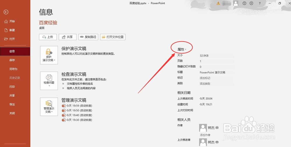Click the smiley face feedback icon
The height and width of the screenshot is (147, 291).
[244, 3]
